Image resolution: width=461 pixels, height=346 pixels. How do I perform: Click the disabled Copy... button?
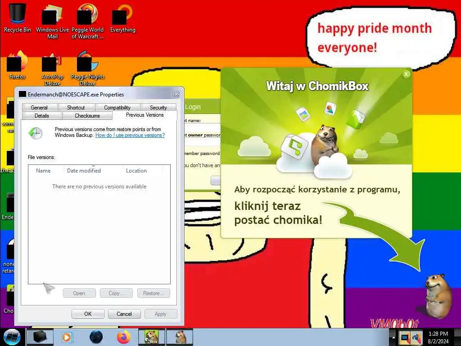(116, 293)
